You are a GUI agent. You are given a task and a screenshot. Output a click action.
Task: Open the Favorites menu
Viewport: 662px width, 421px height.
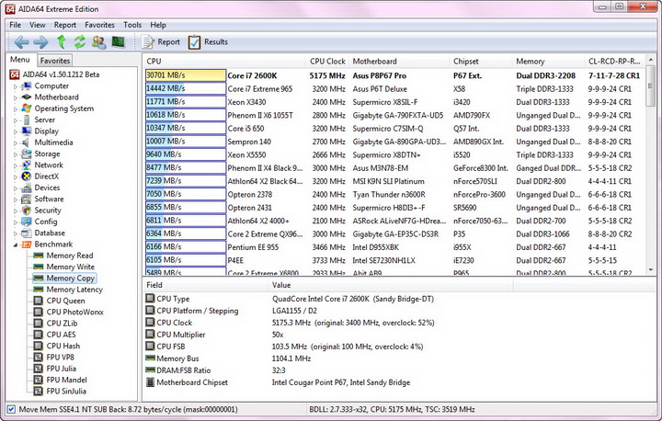pos(99,25)
